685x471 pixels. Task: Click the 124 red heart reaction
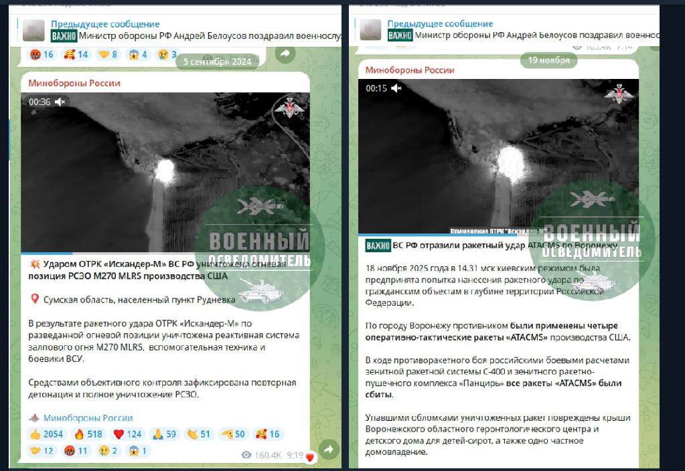tap(128, 434)
